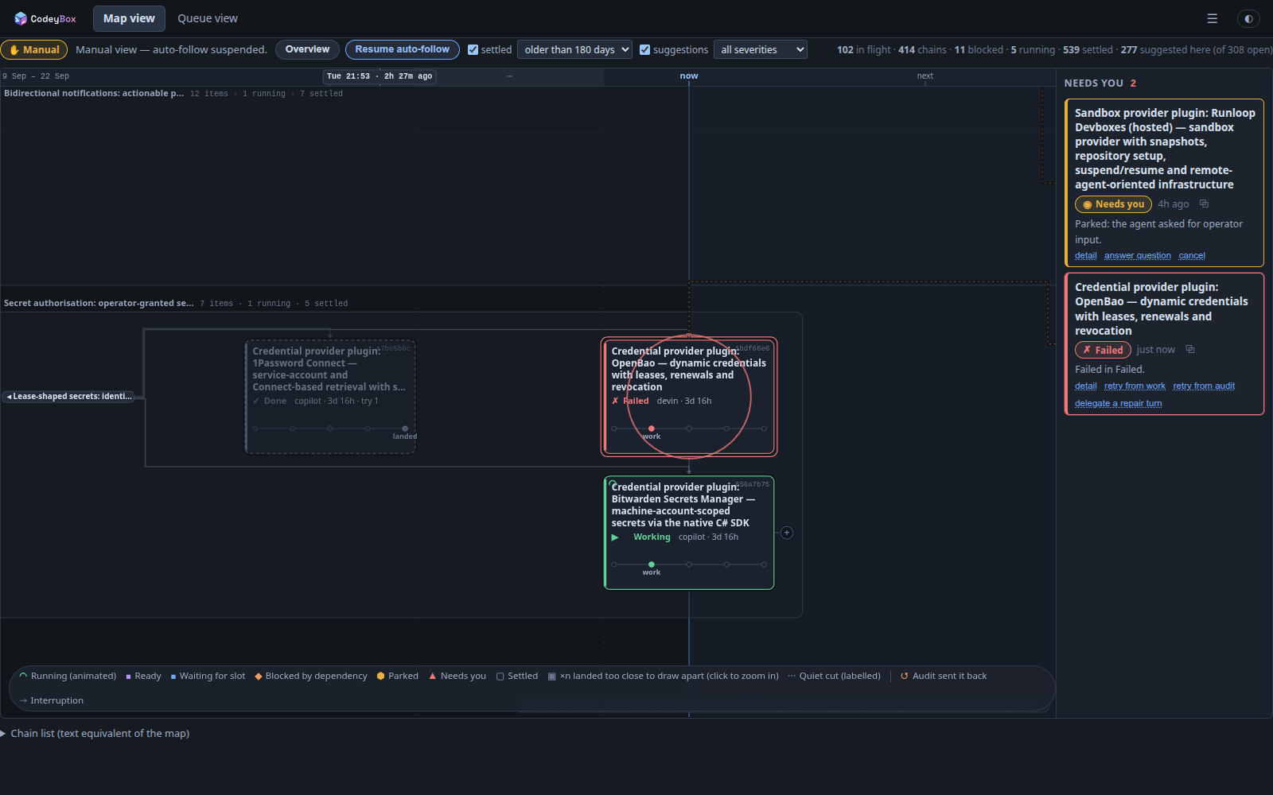This screenshot has width=1273, height=795.
Task: Click the green Working play icon
Action: coord(615,537)
